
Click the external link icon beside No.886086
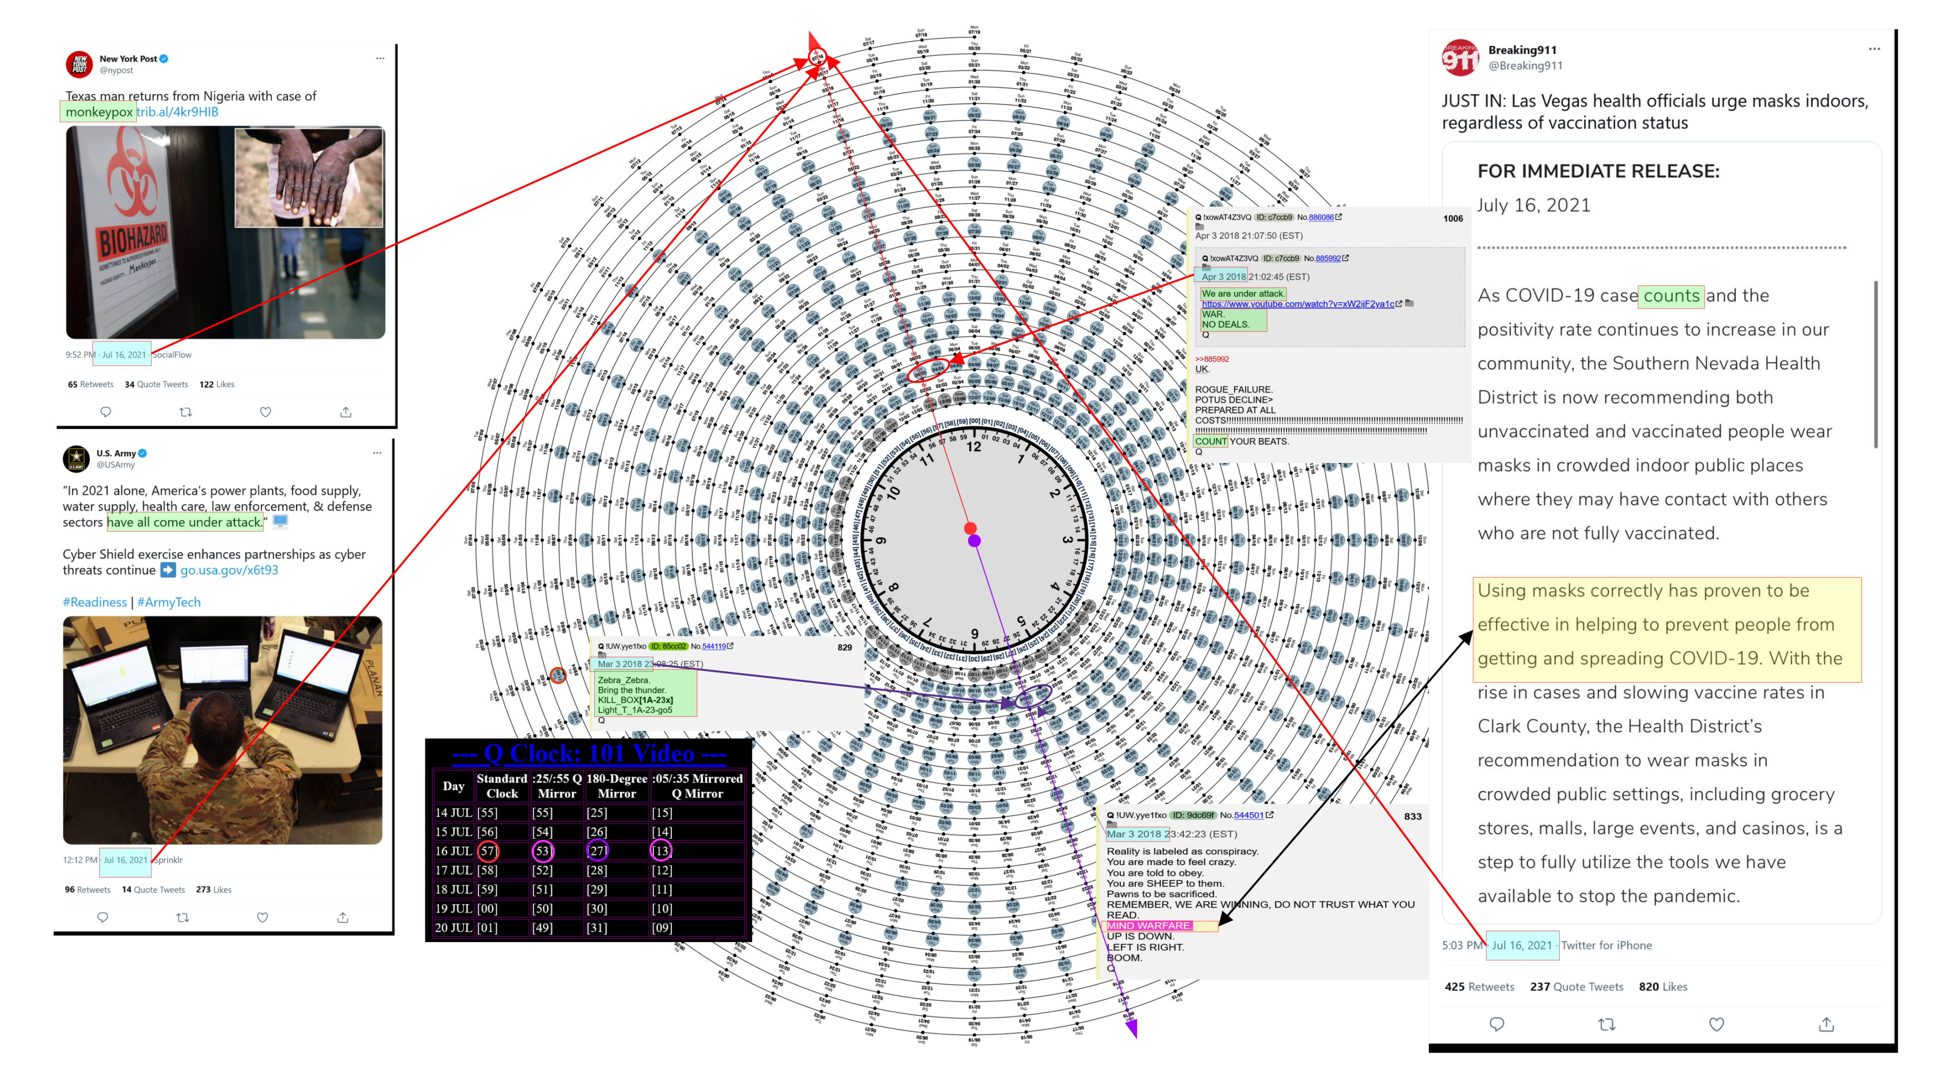(x=1339, y=217)
